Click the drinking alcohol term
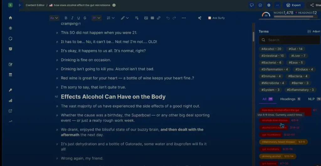This screenshot has height=166, width=321. click(278, 156)
